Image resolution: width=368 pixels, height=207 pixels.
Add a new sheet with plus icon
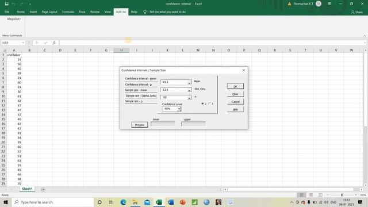[43, 189]
